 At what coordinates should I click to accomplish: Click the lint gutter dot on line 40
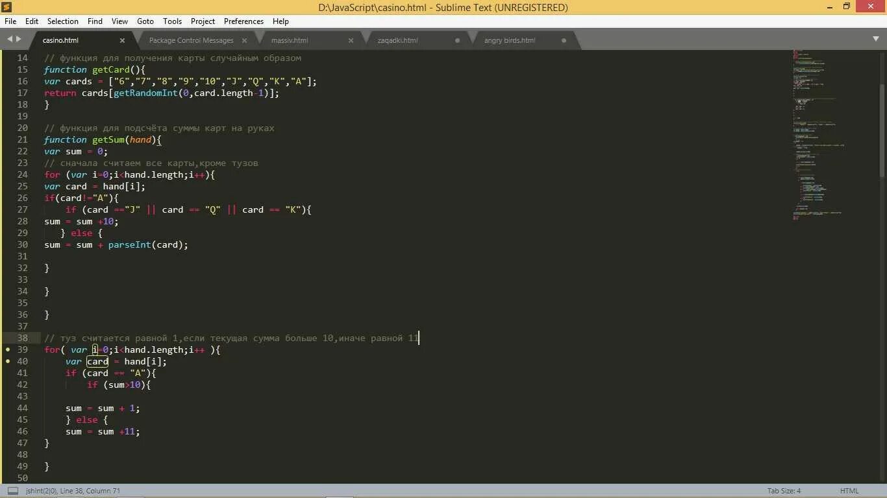7,361
